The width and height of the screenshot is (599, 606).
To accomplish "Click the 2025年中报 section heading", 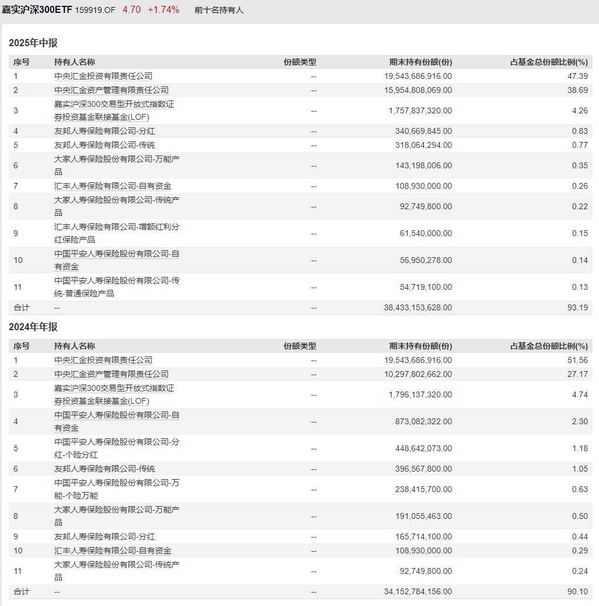I will [33, 43].
